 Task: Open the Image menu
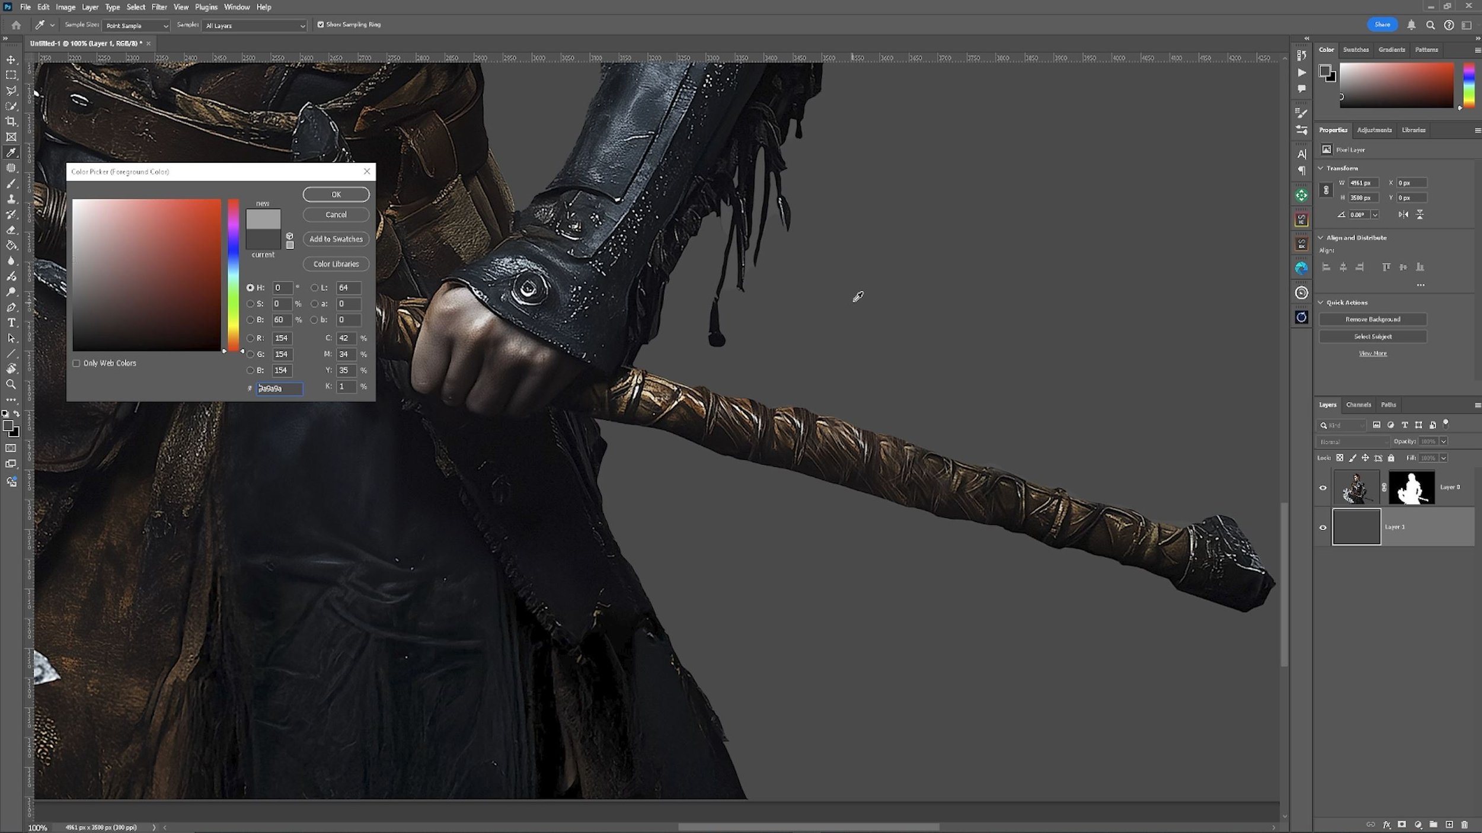click(x=66, y=7)
